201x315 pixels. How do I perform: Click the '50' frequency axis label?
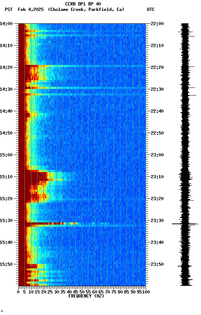pyautogui.click(x=82, y=292)
